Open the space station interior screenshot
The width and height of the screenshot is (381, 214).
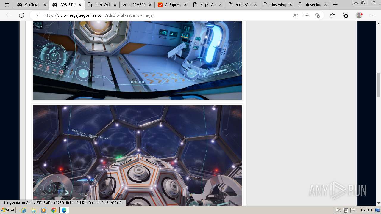tap(138, 60)
